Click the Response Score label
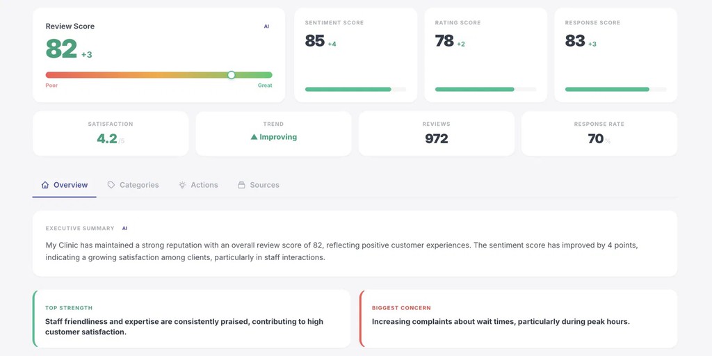Image resolution: width=712 pixels, height=356 pixels. (592, 23)
